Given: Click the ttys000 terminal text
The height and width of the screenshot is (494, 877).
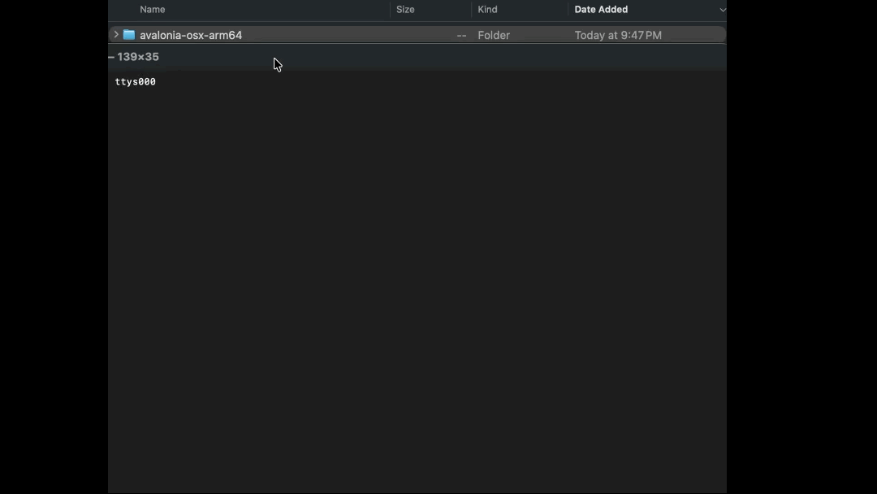Looking at the screenshot, I should pos(136,82).
